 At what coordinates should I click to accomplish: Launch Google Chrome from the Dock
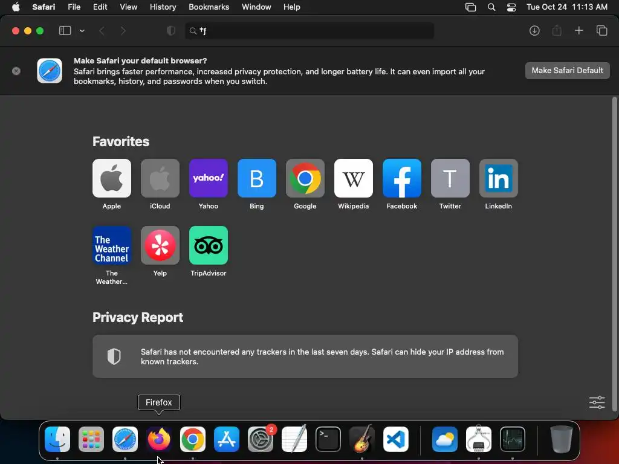coord(193,439)
